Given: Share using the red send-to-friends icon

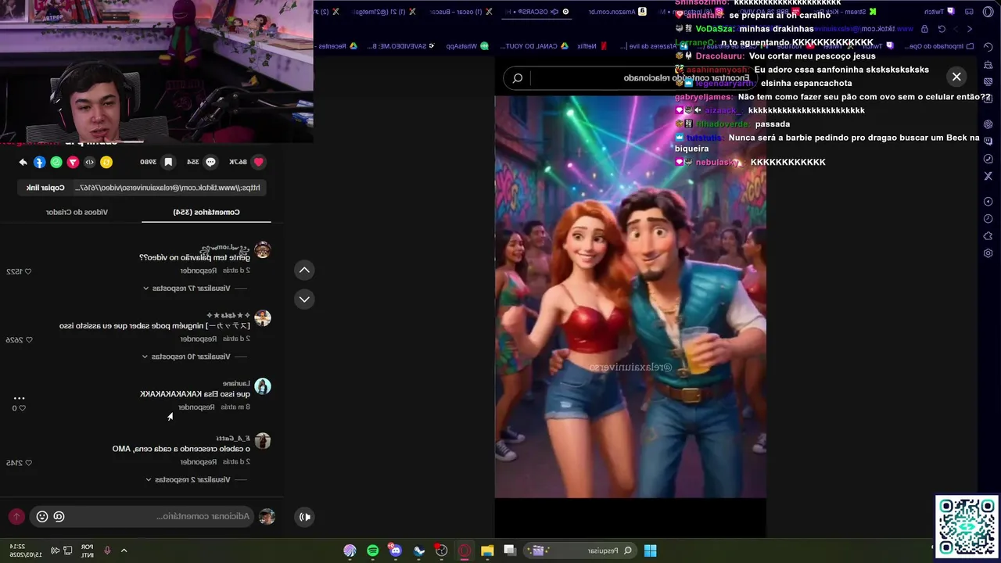Looking at the screenshot, I should (73, 162).
